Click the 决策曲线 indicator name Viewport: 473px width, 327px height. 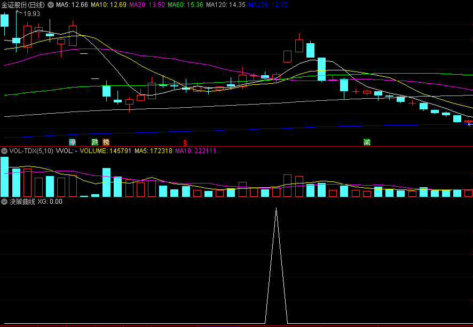tap(22, 202)
